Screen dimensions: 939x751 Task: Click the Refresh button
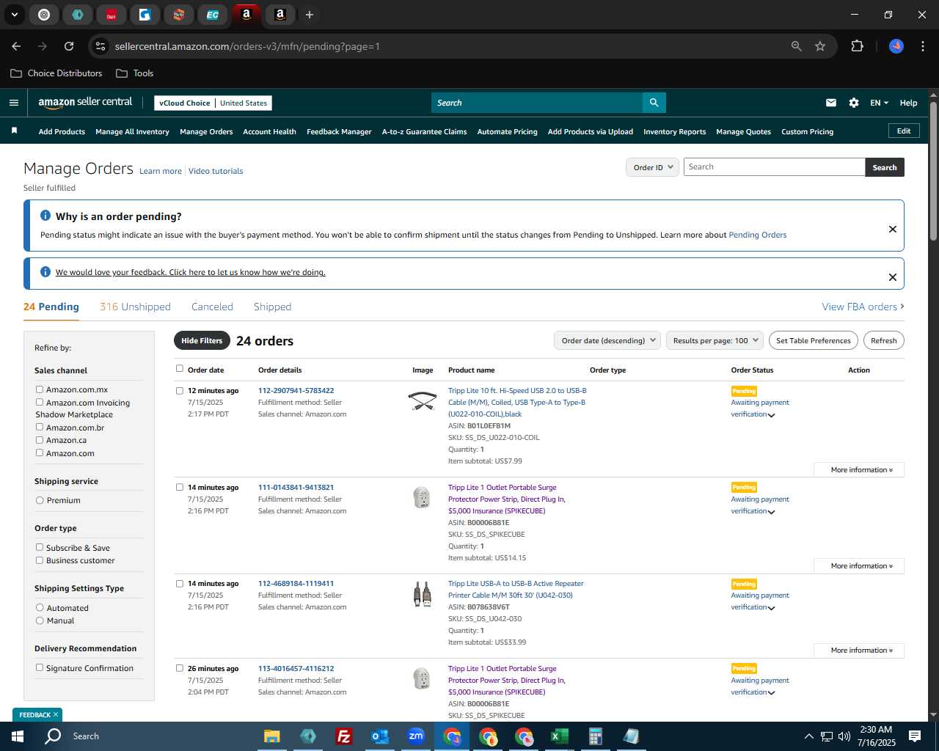883,340
